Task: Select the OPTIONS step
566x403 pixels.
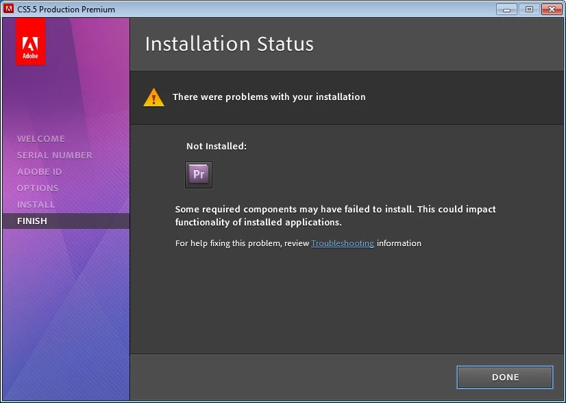Action: [x=38, y=188]
